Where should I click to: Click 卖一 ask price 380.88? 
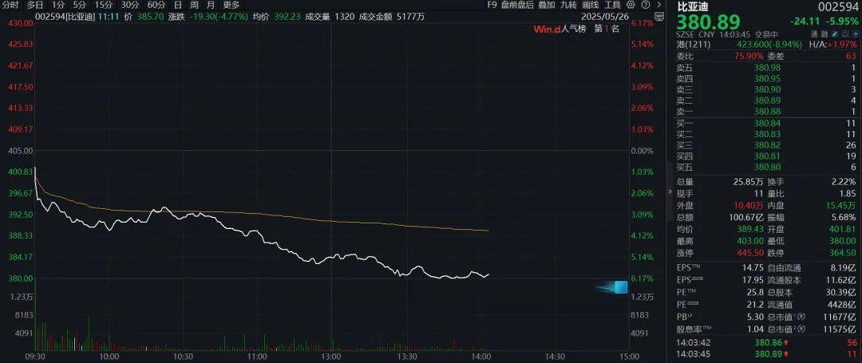pyautogui.click(x=767, y=112)
